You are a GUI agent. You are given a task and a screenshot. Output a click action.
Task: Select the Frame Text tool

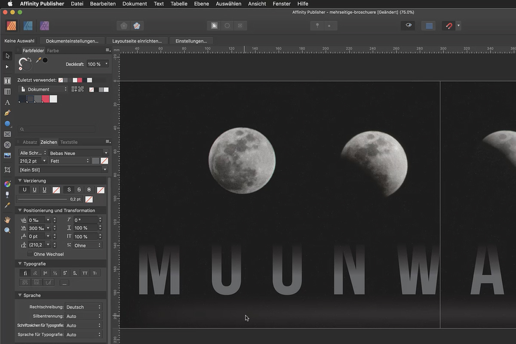(x=7, y=81)
